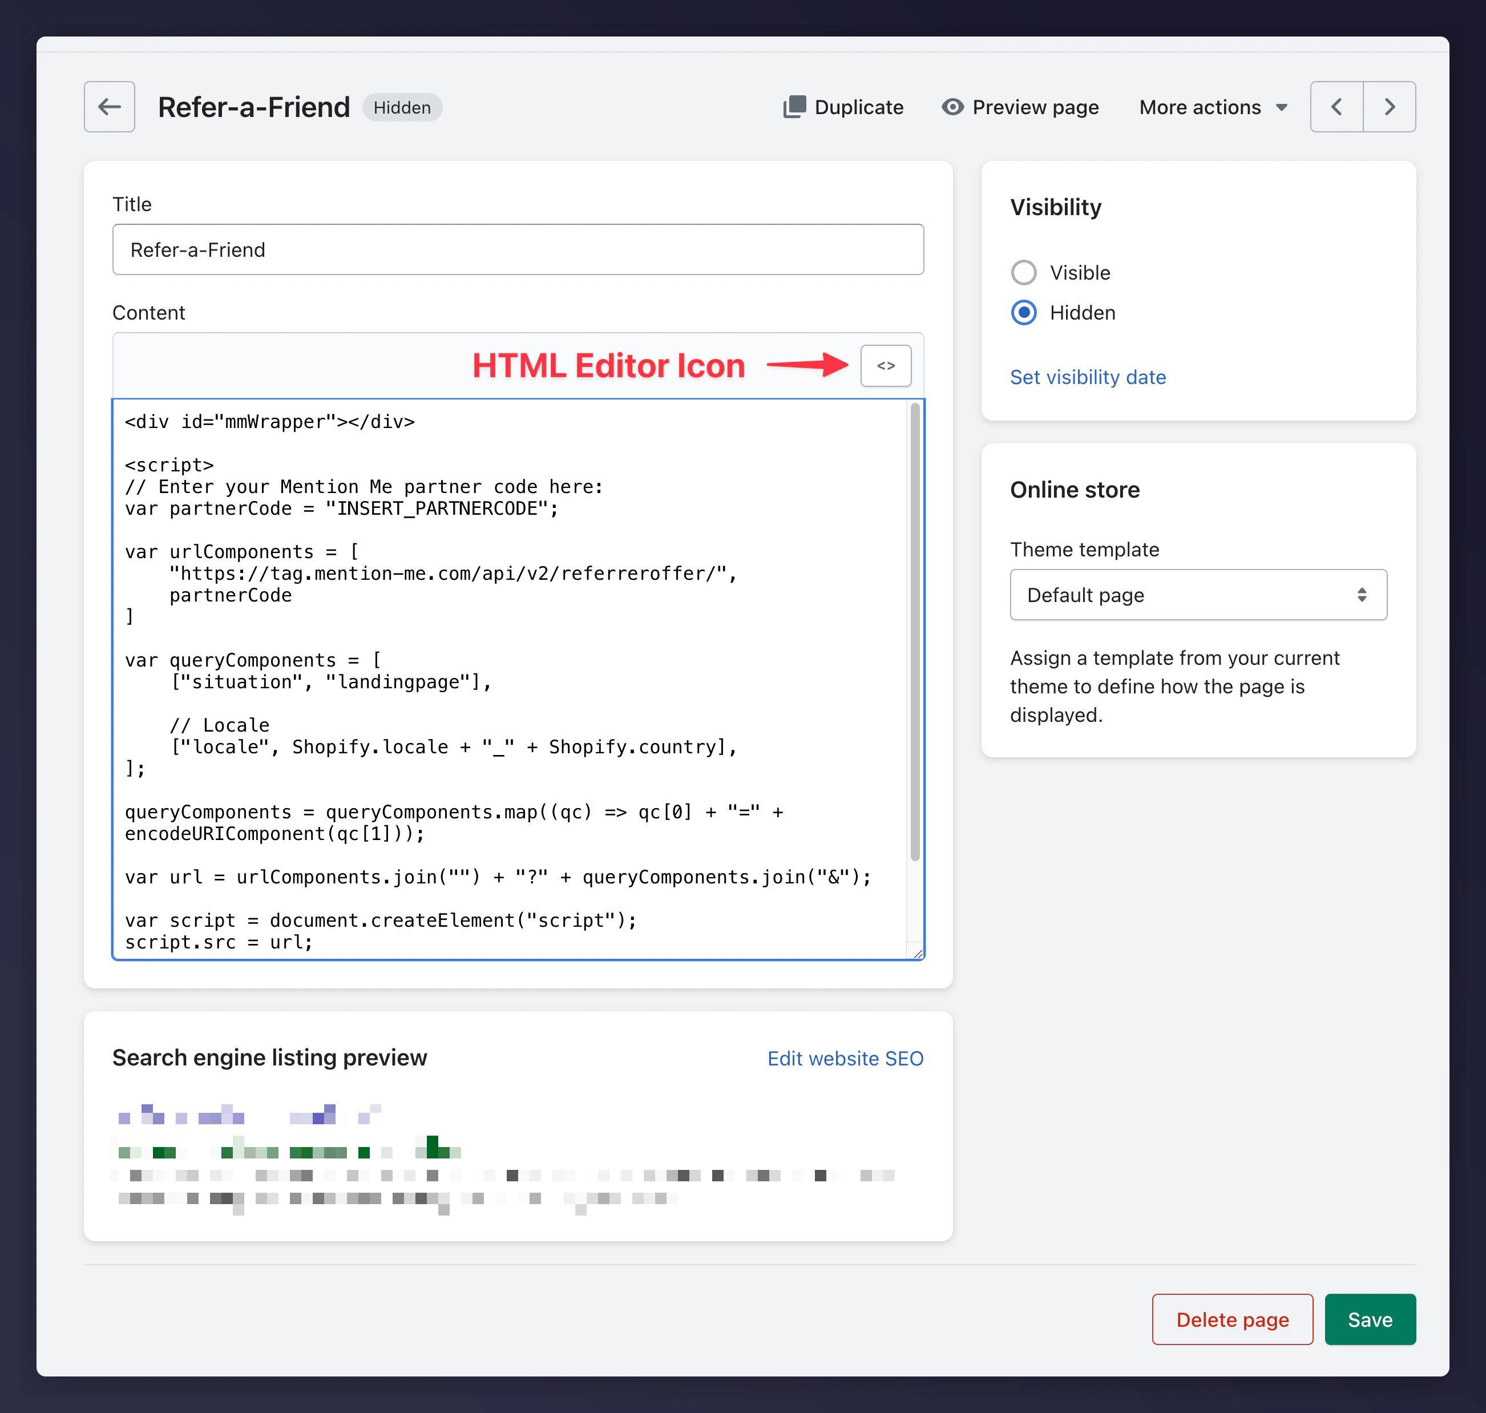Go back using the left arrow button
This screenshot has width=1486, height=1413.
pyautogui.click(x=109, y=107)
